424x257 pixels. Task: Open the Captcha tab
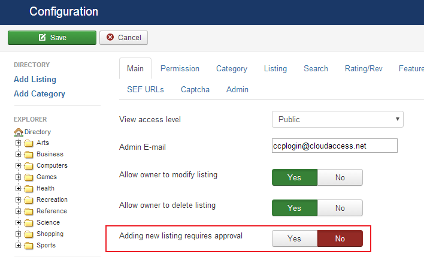tap(195, 90)
